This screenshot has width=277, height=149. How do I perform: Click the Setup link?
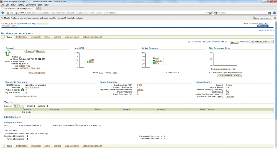tap(245, 23)
